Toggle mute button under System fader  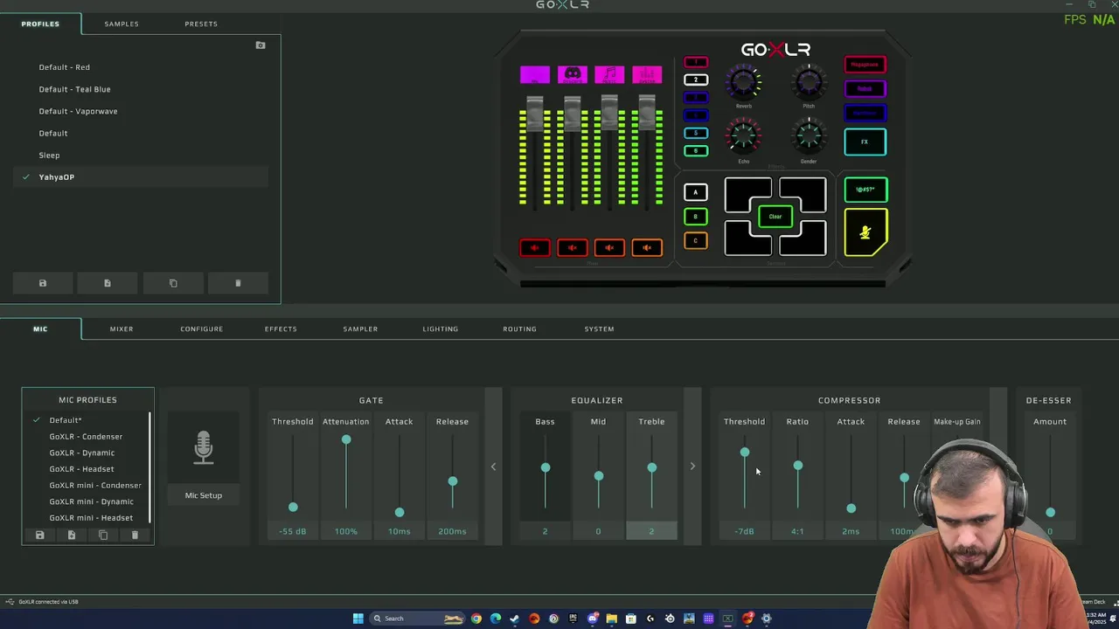coord(647,248)
